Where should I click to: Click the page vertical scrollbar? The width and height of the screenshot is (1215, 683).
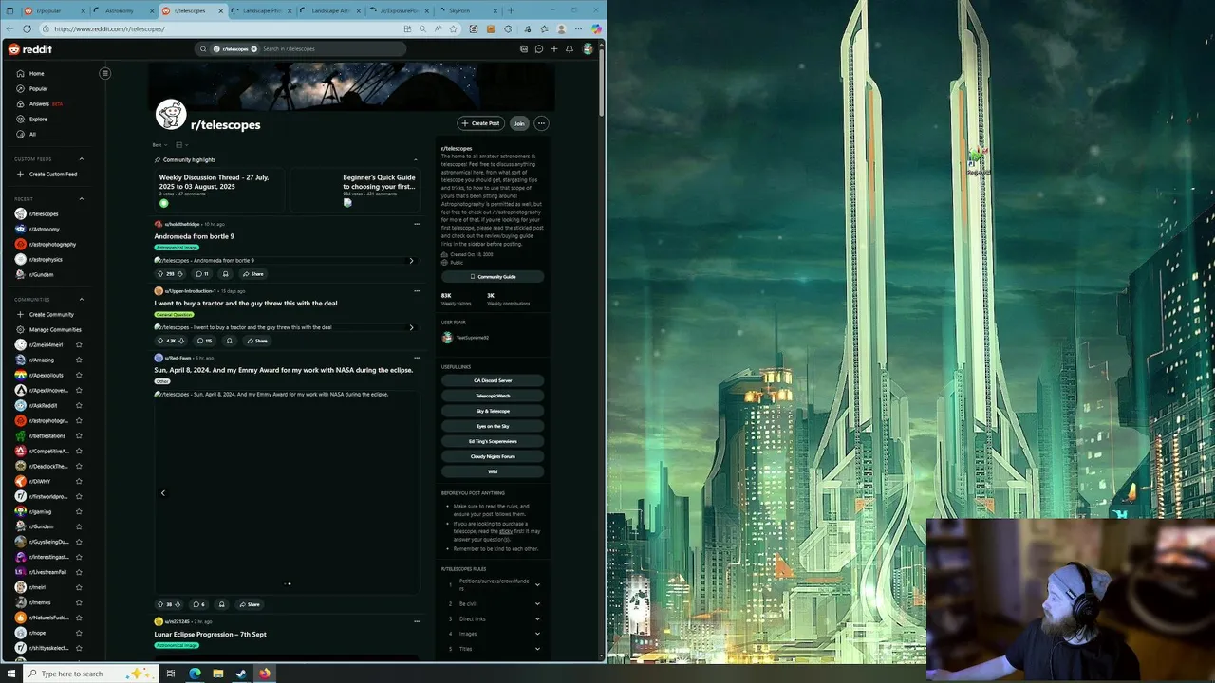pos(602,81)
